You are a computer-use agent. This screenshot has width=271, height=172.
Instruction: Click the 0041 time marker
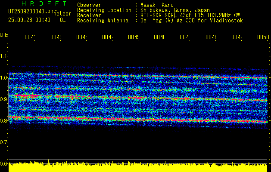(x=30, y=37)
